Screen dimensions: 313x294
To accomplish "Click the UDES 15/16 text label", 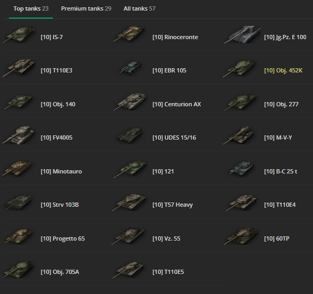I will coord(174,137).
